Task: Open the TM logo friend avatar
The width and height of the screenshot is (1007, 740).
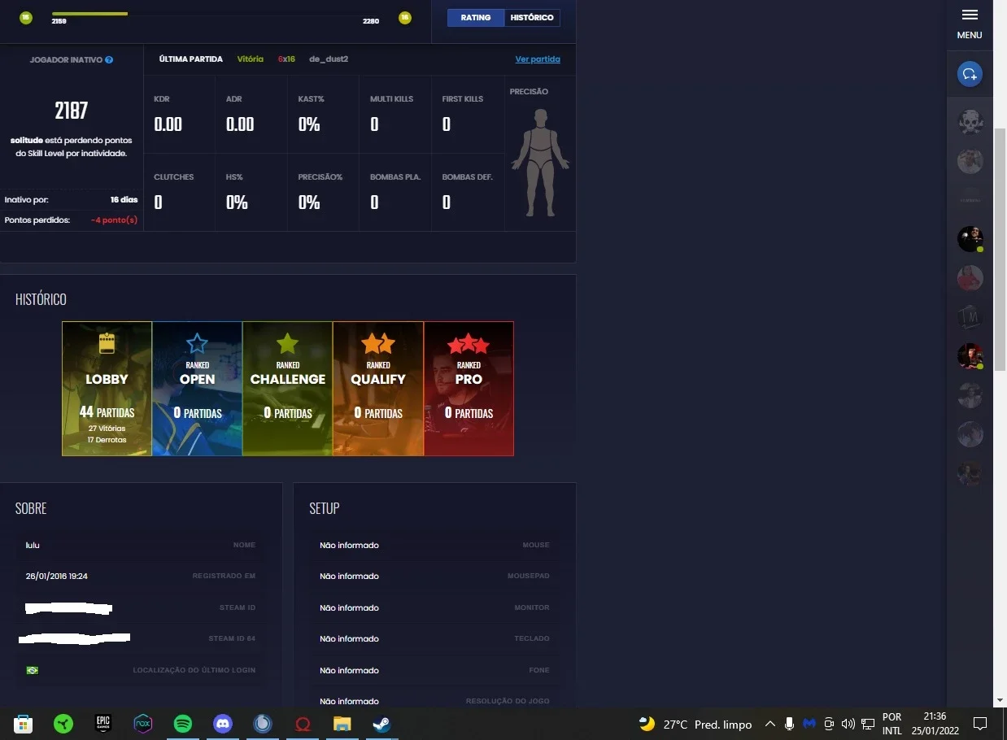Action: [x=970, y=317]
